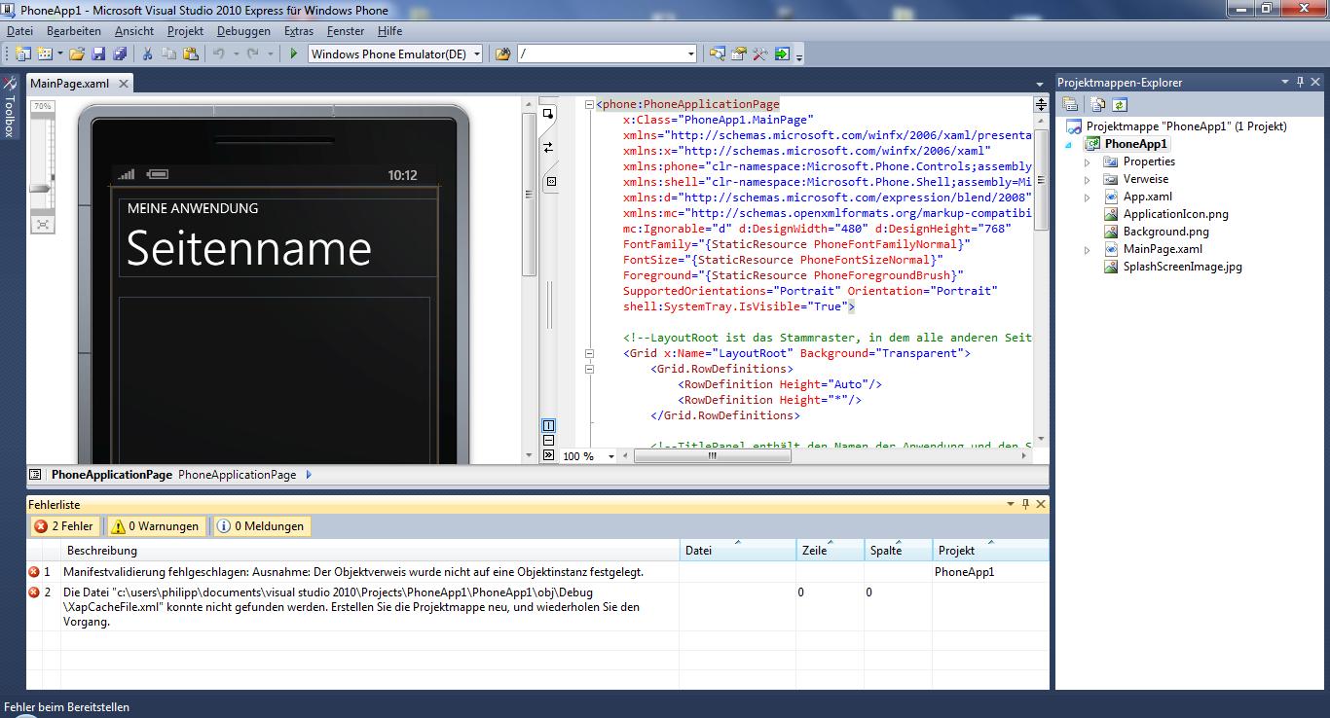1330x718 pixels.
Task: Collapse the Grid.RowDefinitions outline node
Action: tap(589, 369)
